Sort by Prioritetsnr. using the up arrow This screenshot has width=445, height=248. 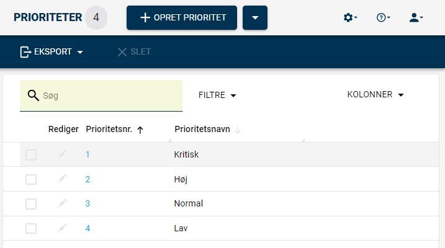140,130
